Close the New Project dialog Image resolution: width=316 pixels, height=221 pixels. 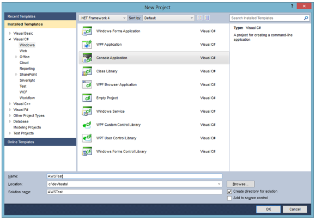pos(304,6)
